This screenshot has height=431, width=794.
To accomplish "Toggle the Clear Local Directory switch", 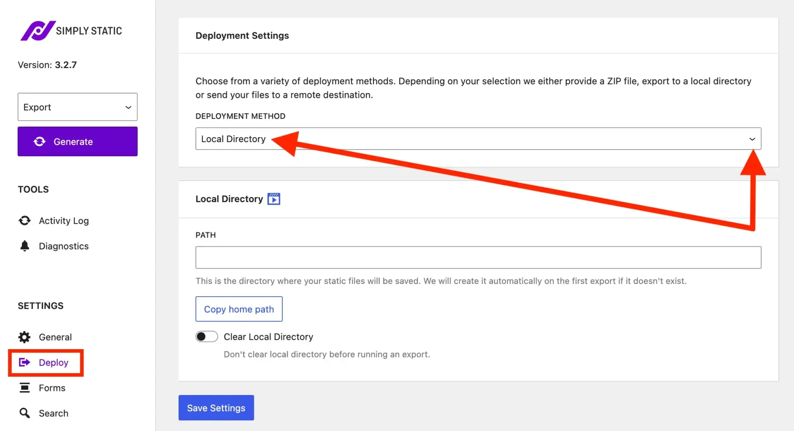I will (x=207, y=337).
